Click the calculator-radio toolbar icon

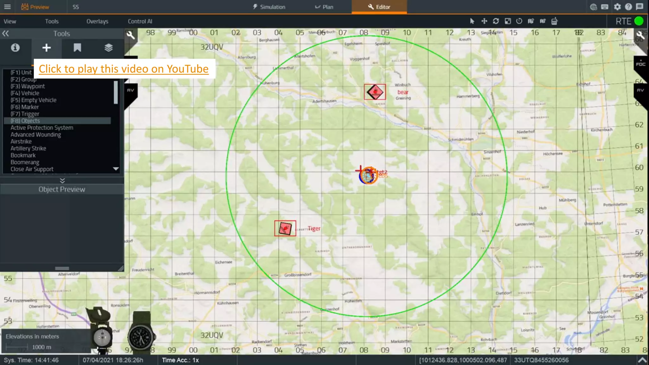[554, 21]
